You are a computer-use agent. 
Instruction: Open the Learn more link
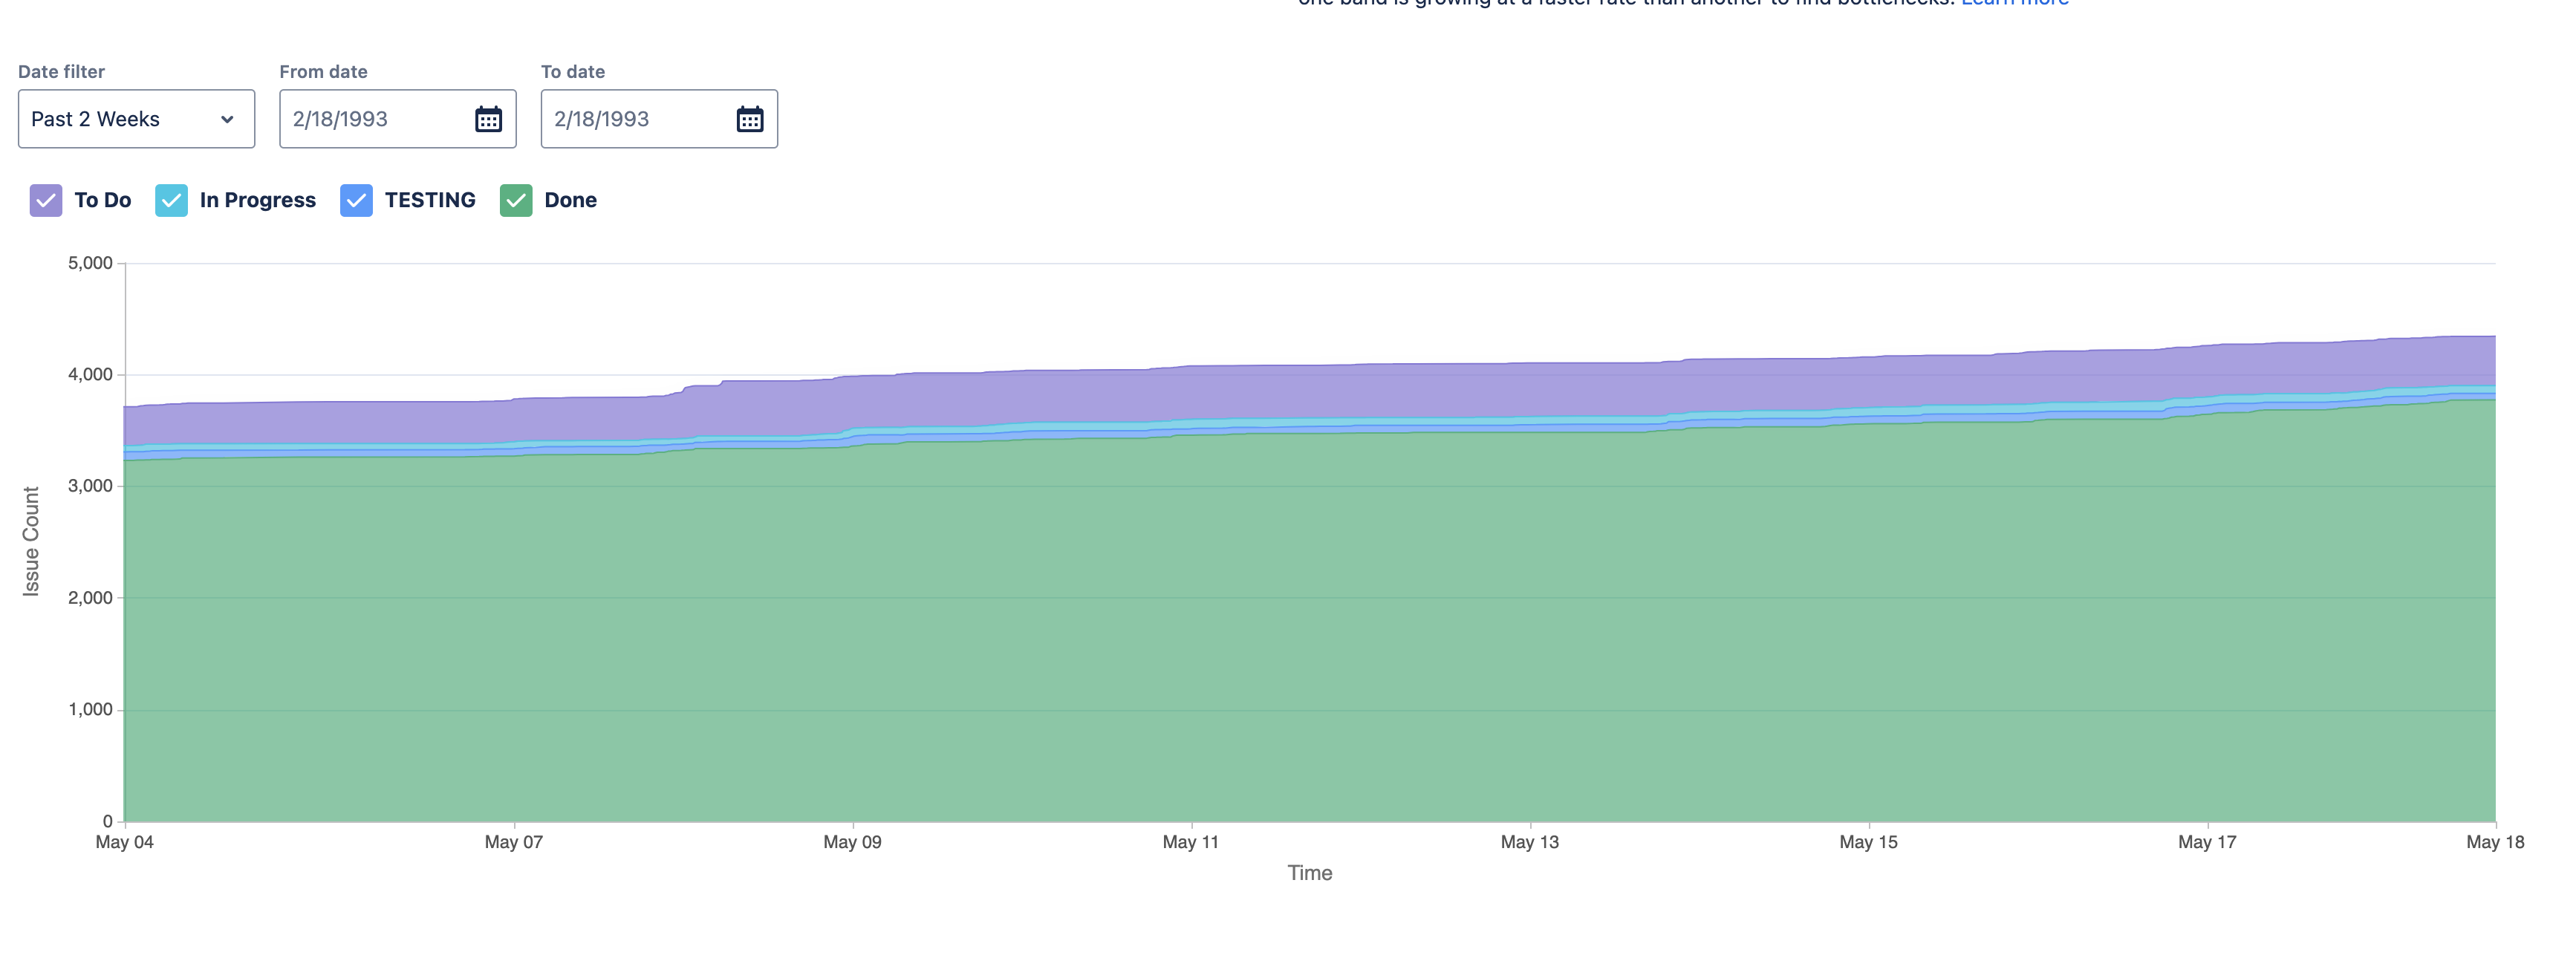(2014, 3)
